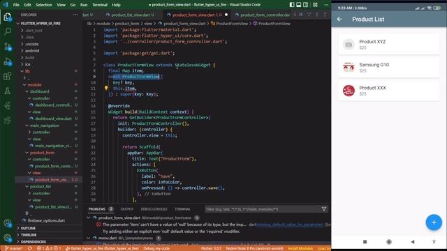Expand the TIMELINE section

tap(29, 235)
